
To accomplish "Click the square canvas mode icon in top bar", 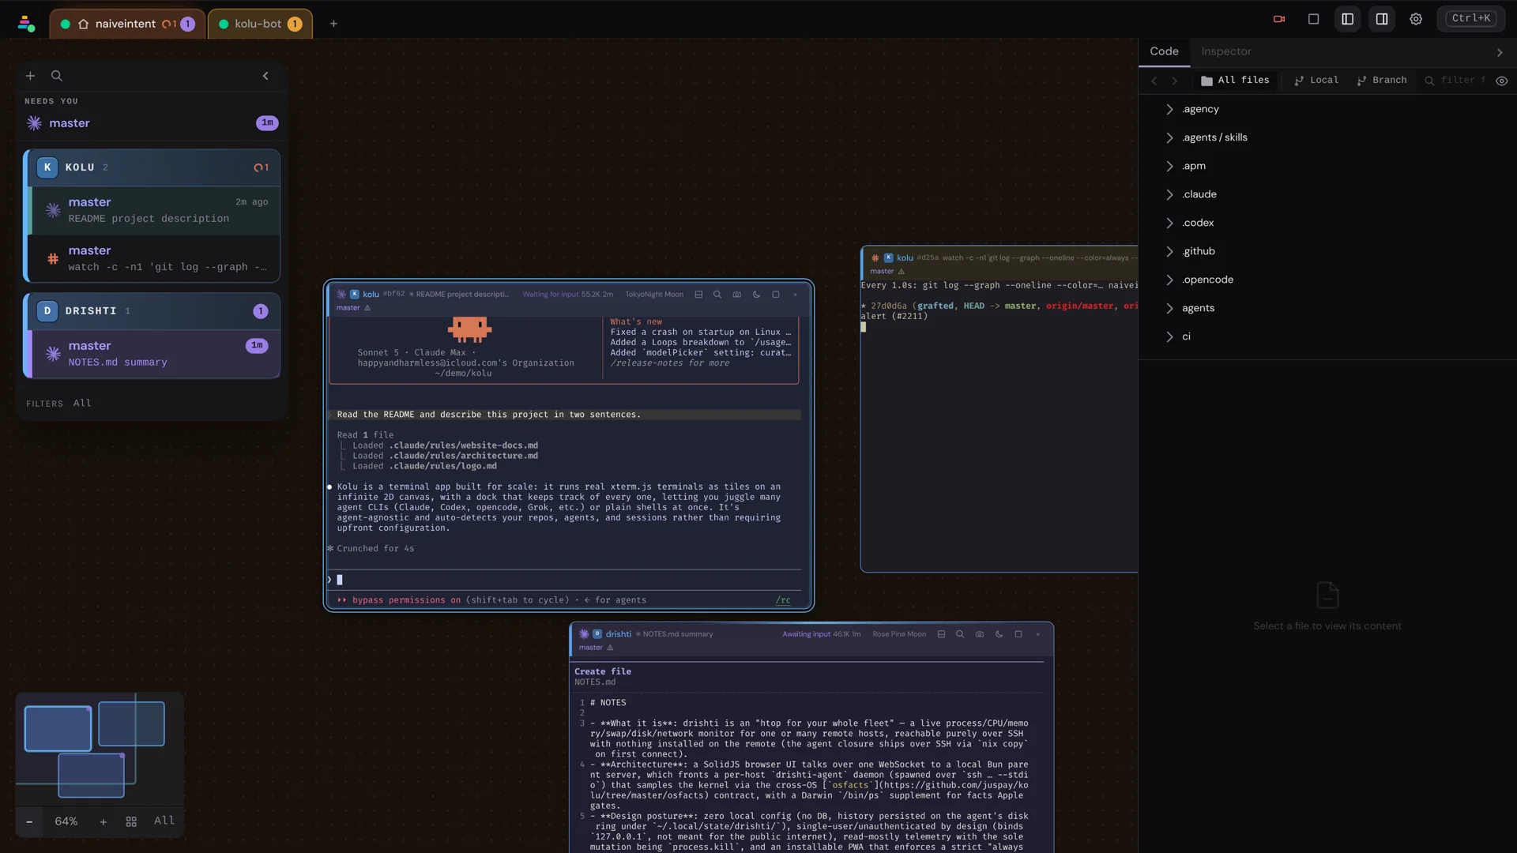I will pyautogui.click(x=1313, y=19).
